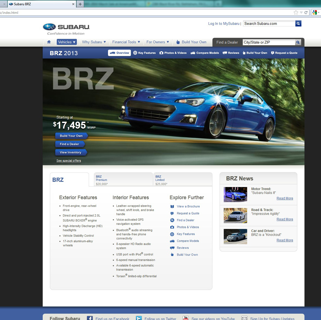Click the Follow us on Twitter link
Viewport: 321px width, 320px height.
point(160,318)
